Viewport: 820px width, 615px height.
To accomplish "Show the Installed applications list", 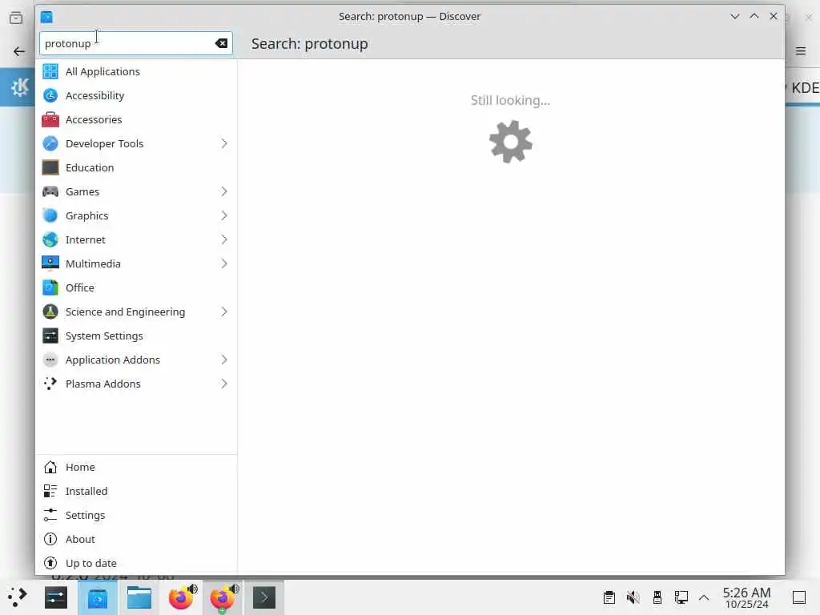I will pyautogui.click(x=136, y=492).
